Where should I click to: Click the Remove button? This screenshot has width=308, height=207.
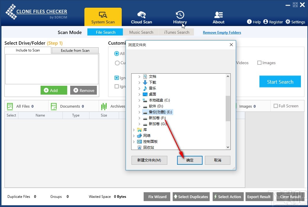coord(84,90)
